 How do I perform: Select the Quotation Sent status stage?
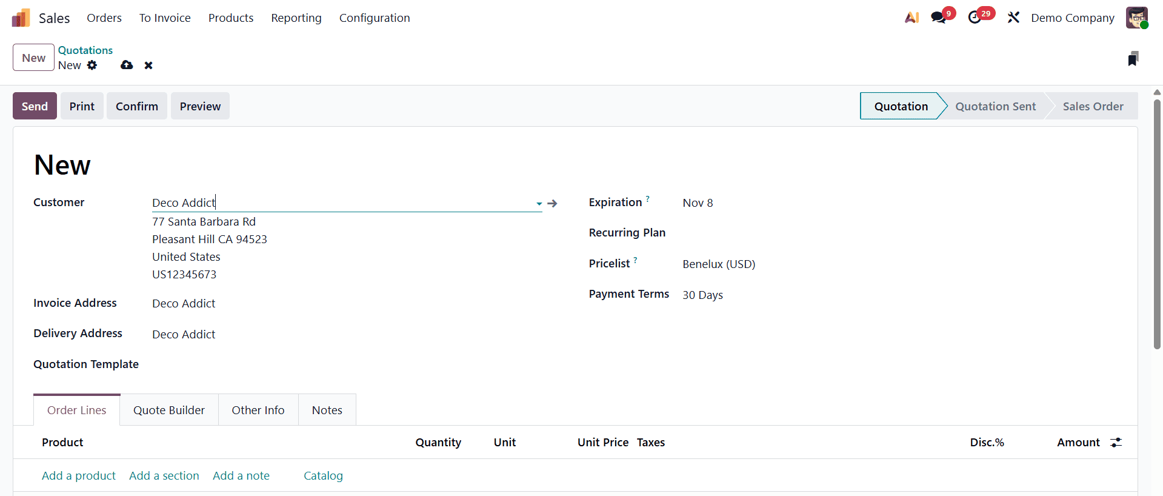click(x=995, y=106)
